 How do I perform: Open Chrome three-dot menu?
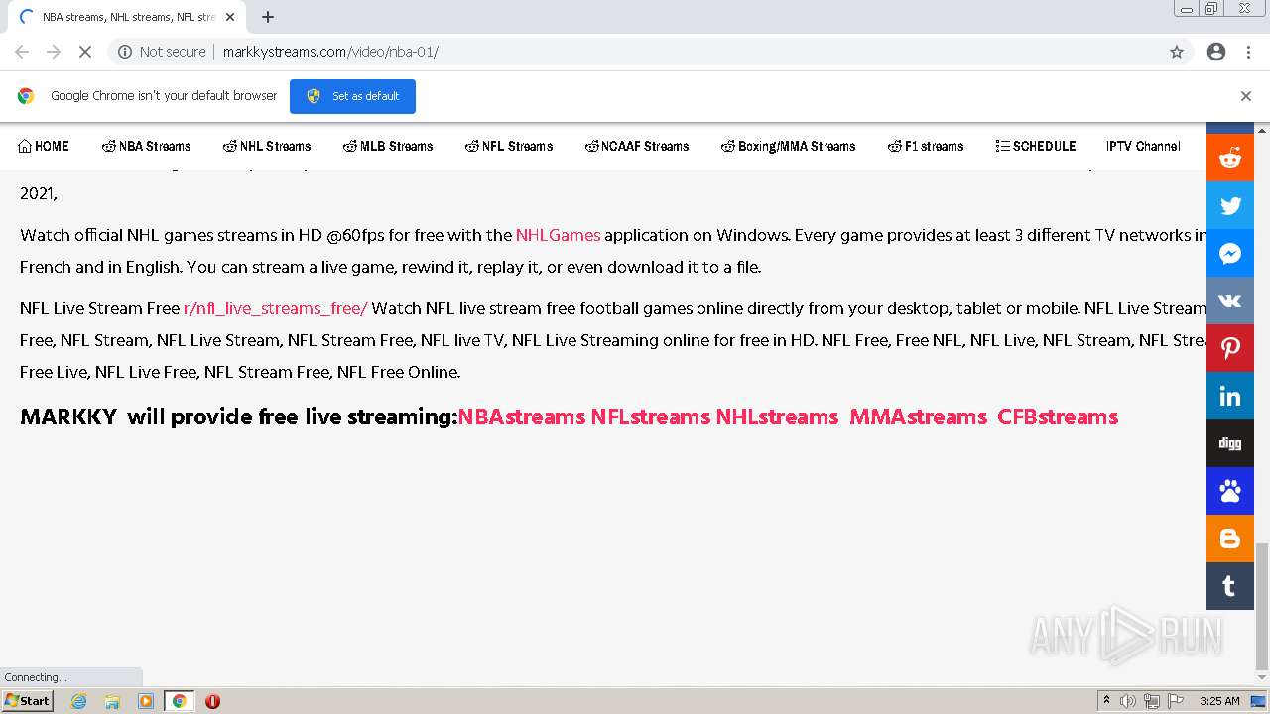click(x=1248, y=52)
